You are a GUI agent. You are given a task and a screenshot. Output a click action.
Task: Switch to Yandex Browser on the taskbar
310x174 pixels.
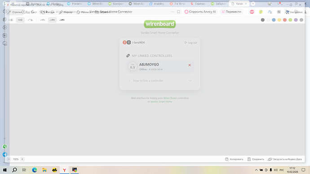[x=64, y=170]
